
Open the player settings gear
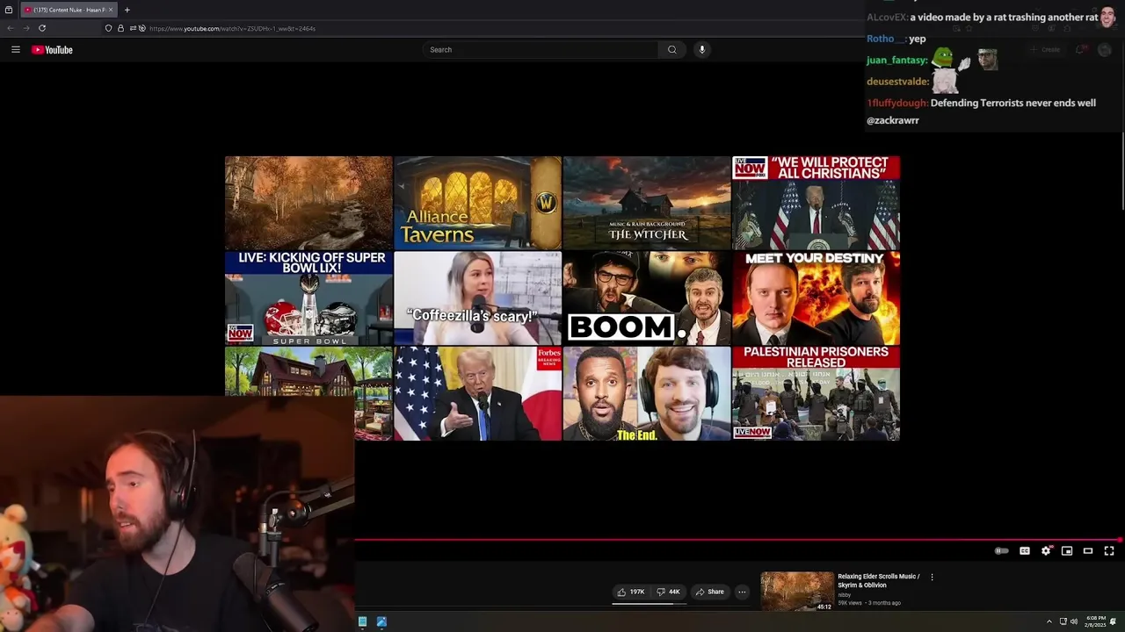[x=1046, y=551]
